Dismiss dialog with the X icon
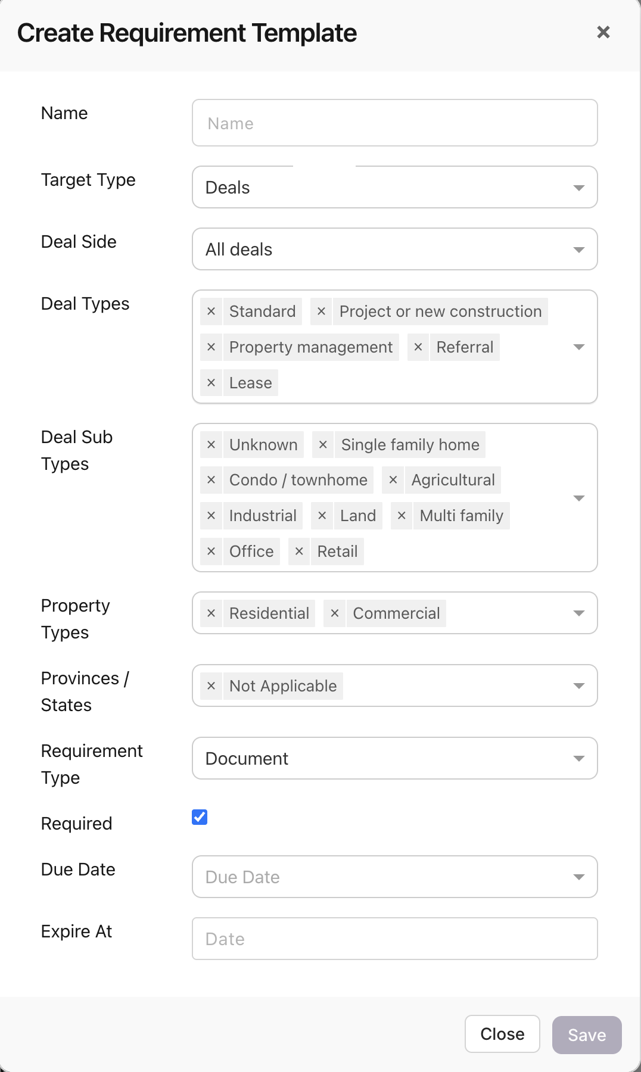 [603, 32]
